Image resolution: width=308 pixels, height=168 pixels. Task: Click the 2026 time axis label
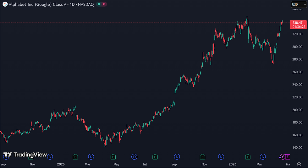coord(233,164)
